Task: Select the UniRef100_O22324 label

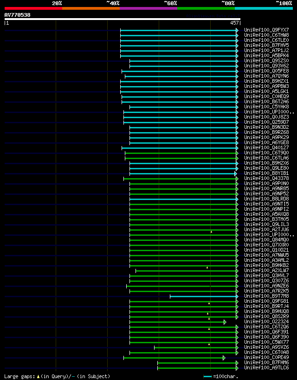Action: (266, 322)
